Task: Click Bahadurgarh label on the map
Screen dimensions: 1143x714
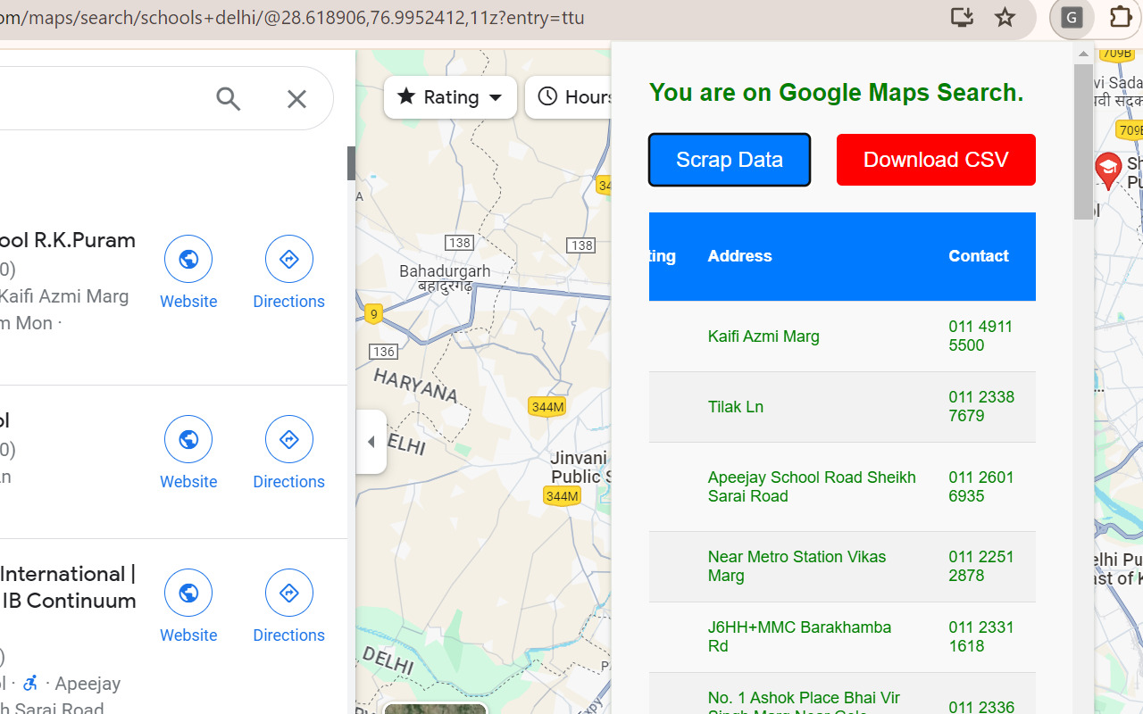Action: [445, 278]
